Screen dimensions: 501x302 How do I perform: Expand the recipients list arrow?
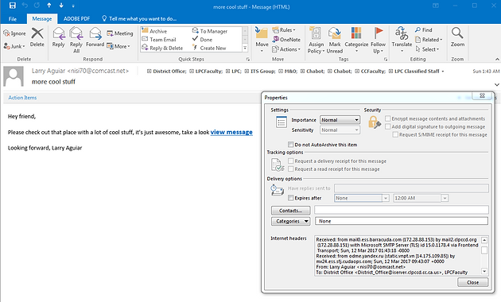click(x=443, y=72)
